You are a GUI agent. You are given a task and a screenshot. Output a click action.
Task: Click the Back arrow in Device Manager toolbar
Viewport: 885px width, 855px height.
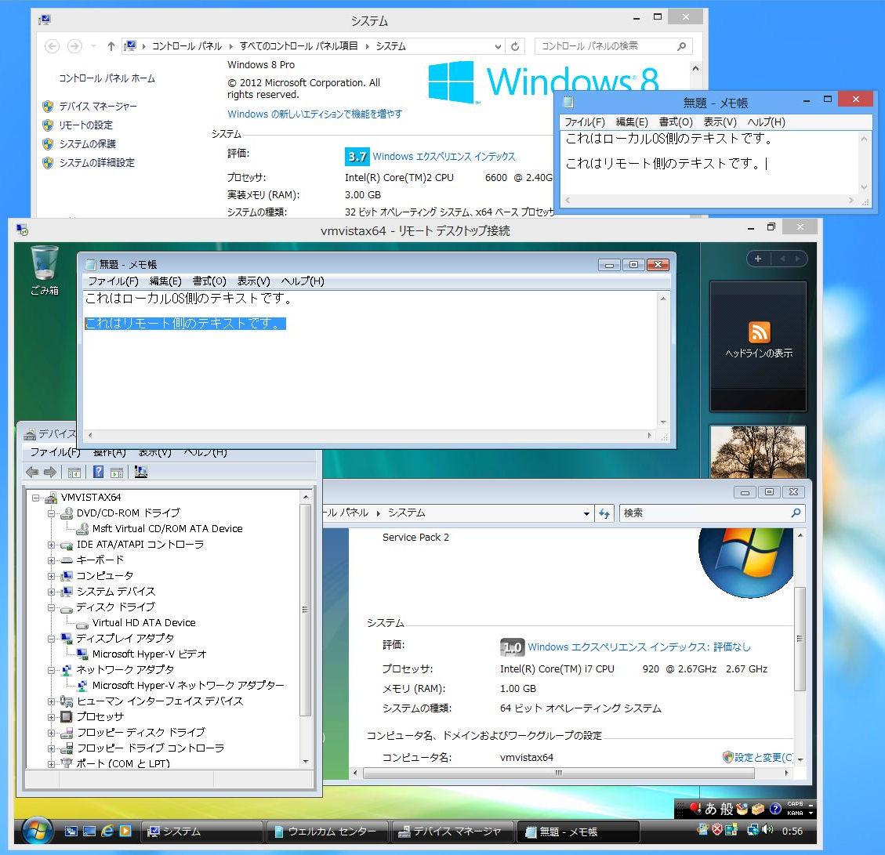32,472
